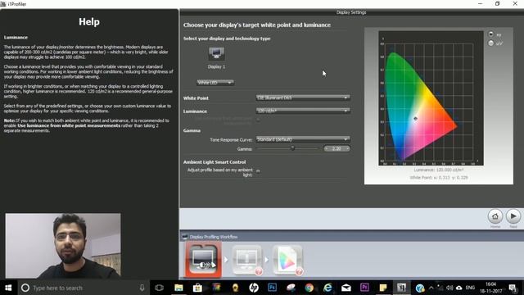The height and width of the screenshot is (295, 524).
Task: Click the Cortana microphone icon
Action: (142, 288)
